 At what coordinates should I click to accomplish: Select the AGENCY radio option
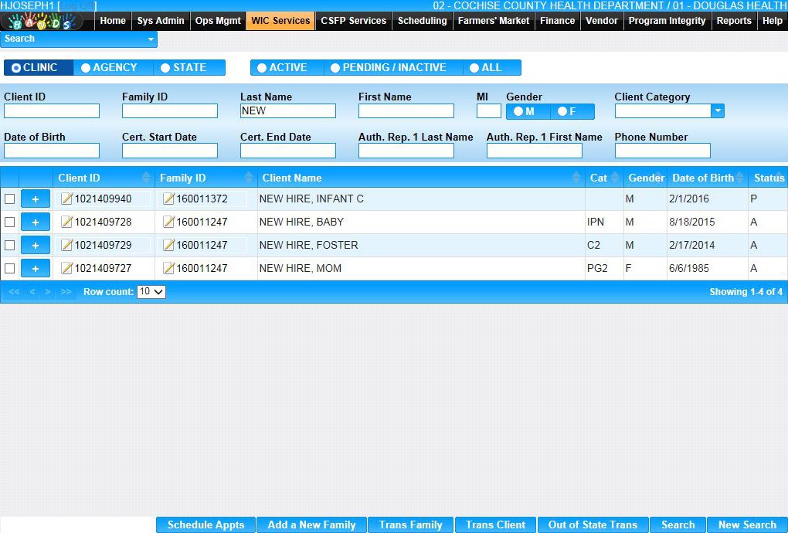pos(113,68)
